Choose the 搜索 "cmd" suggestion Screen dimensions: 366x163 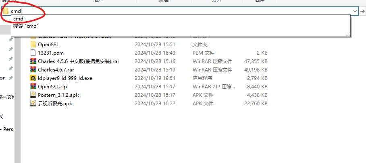[26, 26]
